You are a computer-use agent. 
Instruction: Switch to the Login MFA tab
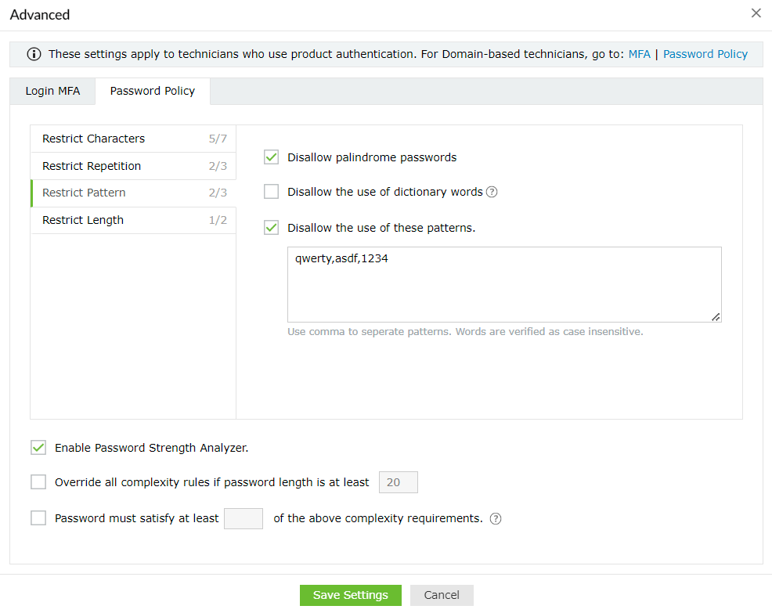point(52,91)
